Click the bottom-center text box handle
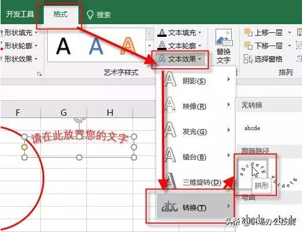This screenshot has height=232, width=302. click(79, 157)
